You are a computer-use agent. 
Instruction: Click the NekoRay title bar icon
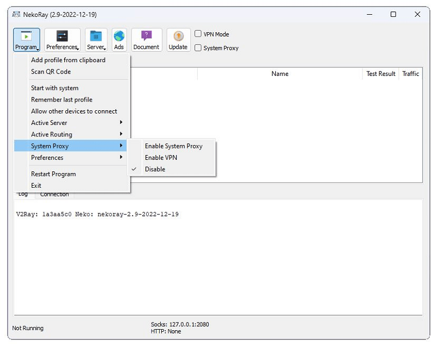(16, 14)
